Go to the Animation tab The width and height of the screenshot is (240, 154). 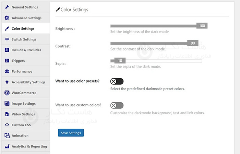tap(20, 136)
